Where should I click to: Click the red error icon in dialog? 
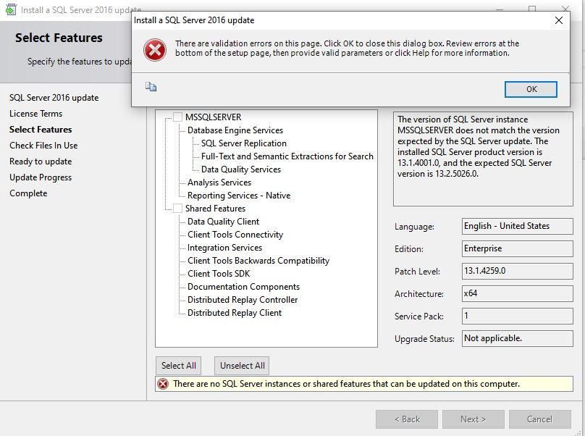tap(155, 50)
